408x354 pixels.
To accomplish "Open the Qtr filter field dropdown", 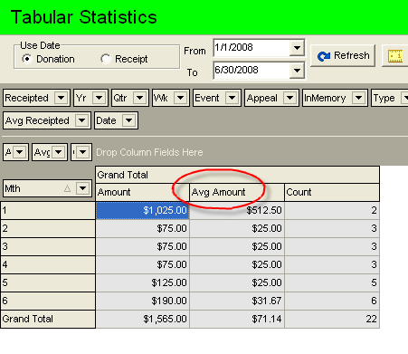I will coord(139,98).
